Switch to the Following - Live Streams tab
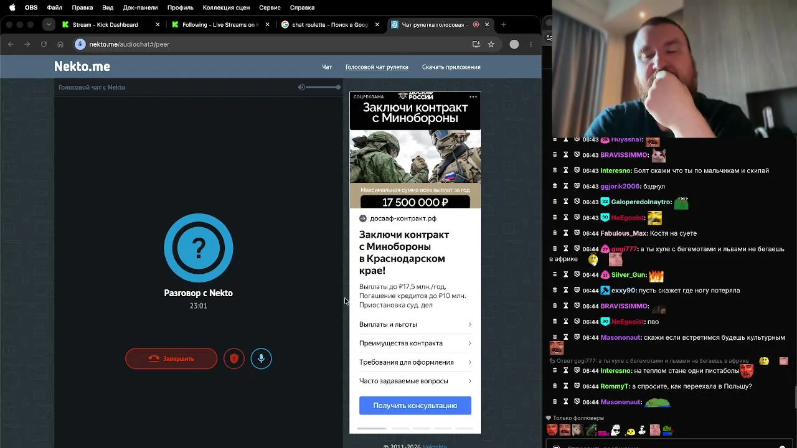This screenshot has height=448, width=797. tap(219, 25)
